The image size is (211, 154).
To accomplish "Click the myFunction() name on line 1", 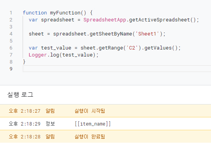I will pos(68,13).
